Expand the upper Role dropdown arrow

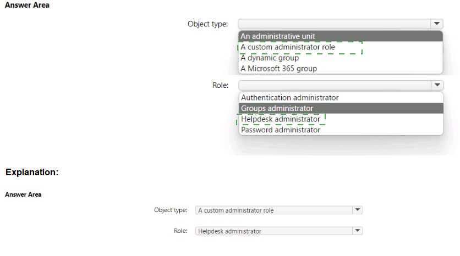click(437, 85)
